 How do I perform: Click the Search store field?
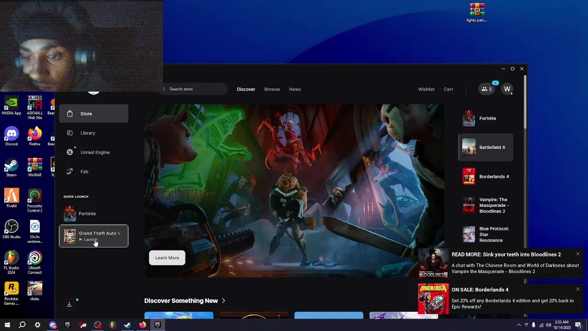194,89
